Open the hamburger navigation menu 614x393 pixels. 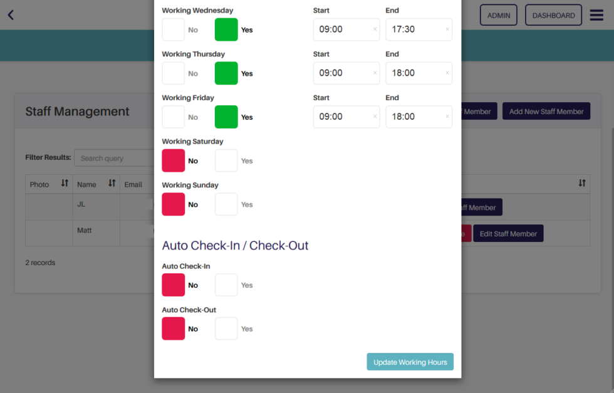[596, 14]
